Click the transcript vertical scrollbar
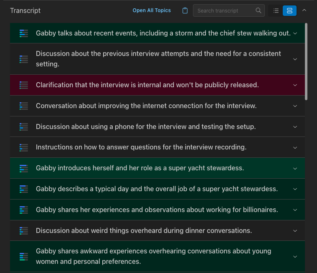Image resolution: width=317 pixels, height=273 pixels. (x=306, y=62)
